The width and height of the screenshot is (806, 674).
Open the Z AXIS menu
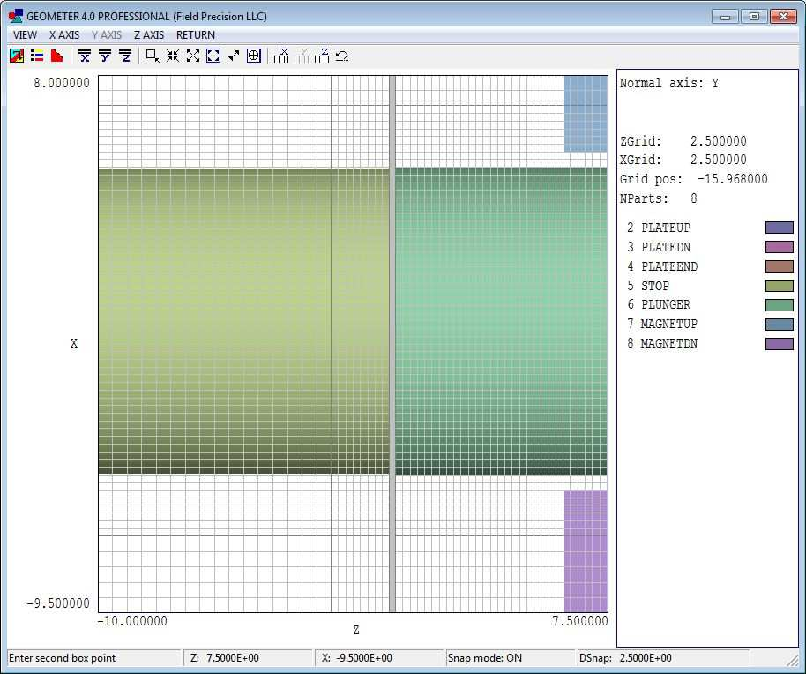tap(148, 35)
